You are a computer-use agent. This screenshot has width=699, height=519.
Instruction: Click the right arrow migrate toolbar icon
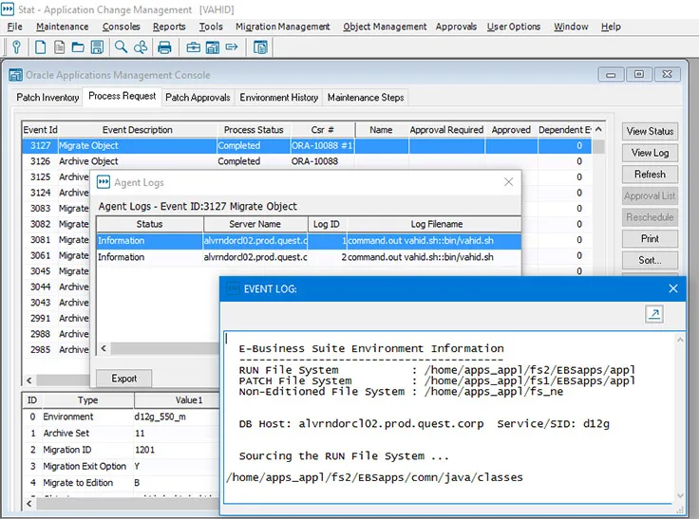[232, 46]
